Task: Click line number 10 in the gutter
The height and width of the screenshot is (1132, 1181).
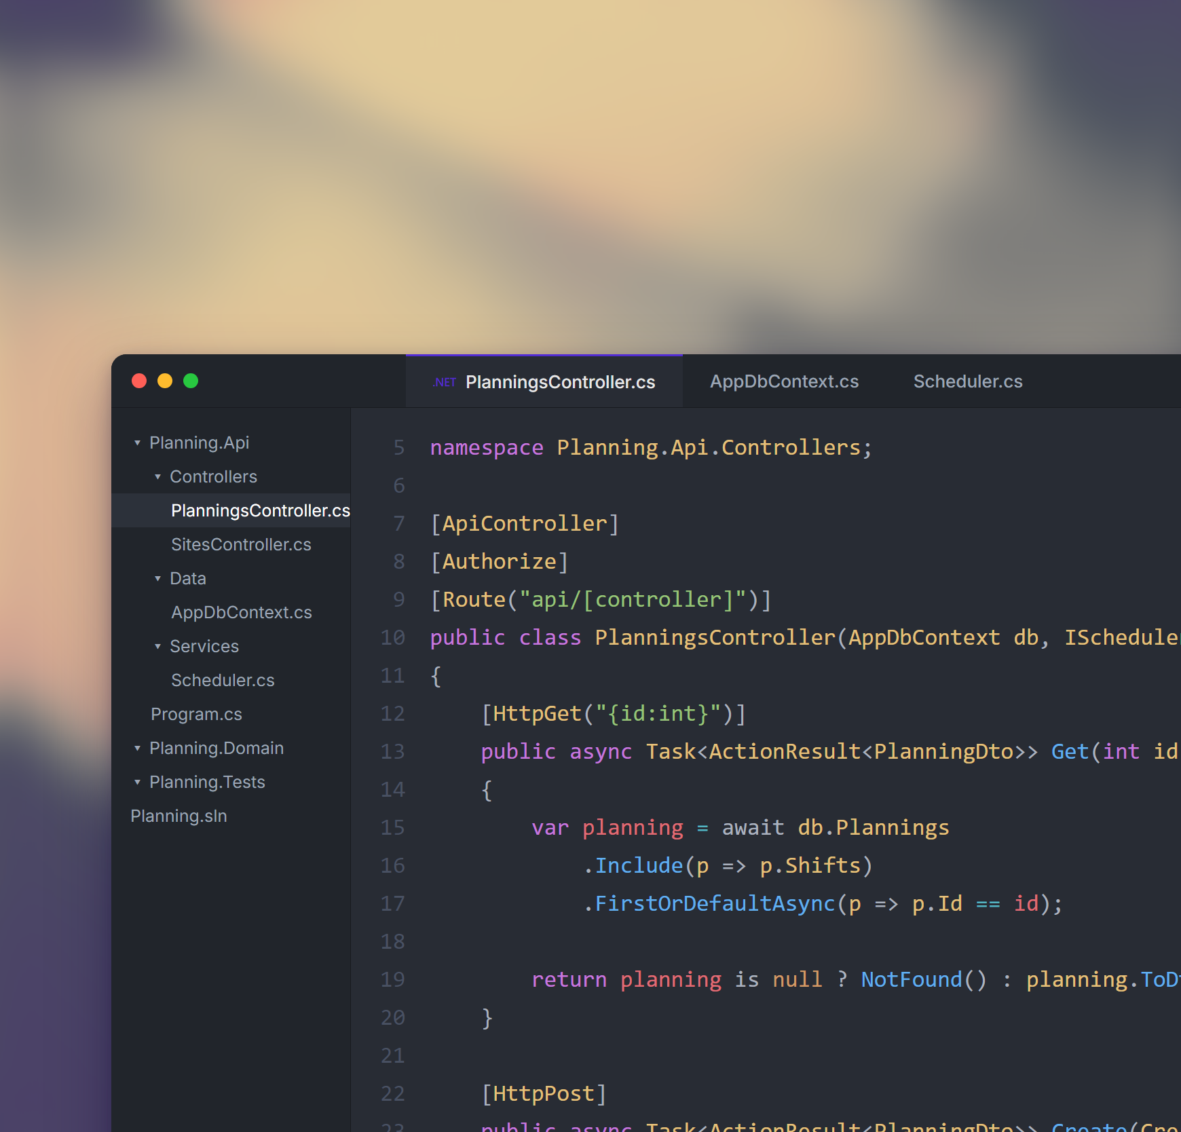Action: click(393, 637)
